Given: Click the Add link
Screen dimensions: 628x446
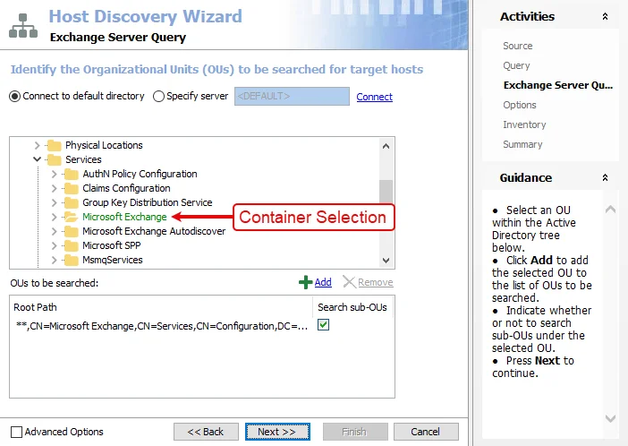Looking at the screenshot, I should [323, 282].
